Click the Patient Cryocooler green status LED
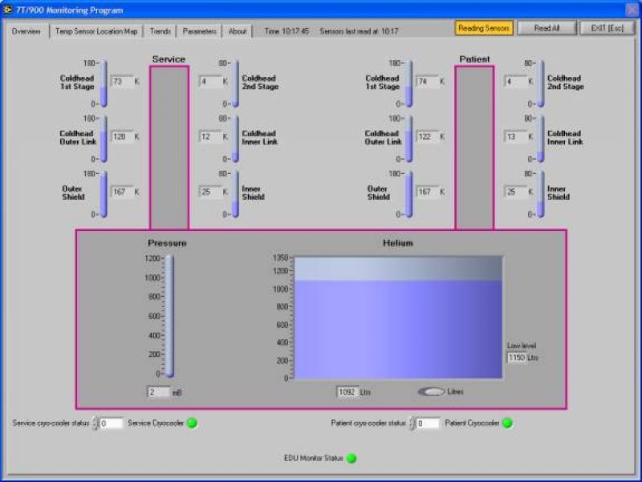Viewport: 642px width, 482px height. 507,423
